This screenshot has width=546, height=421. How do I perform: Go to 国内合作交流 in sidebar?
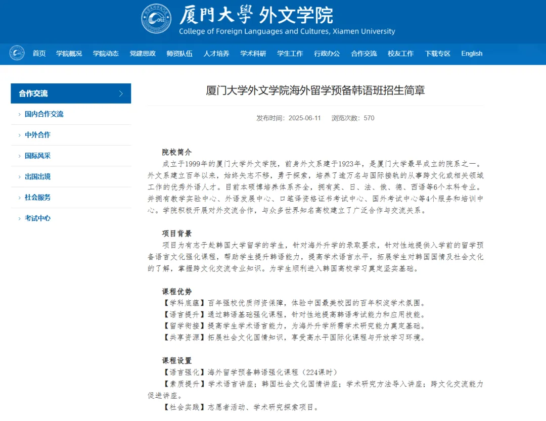(x=44, y=114)
